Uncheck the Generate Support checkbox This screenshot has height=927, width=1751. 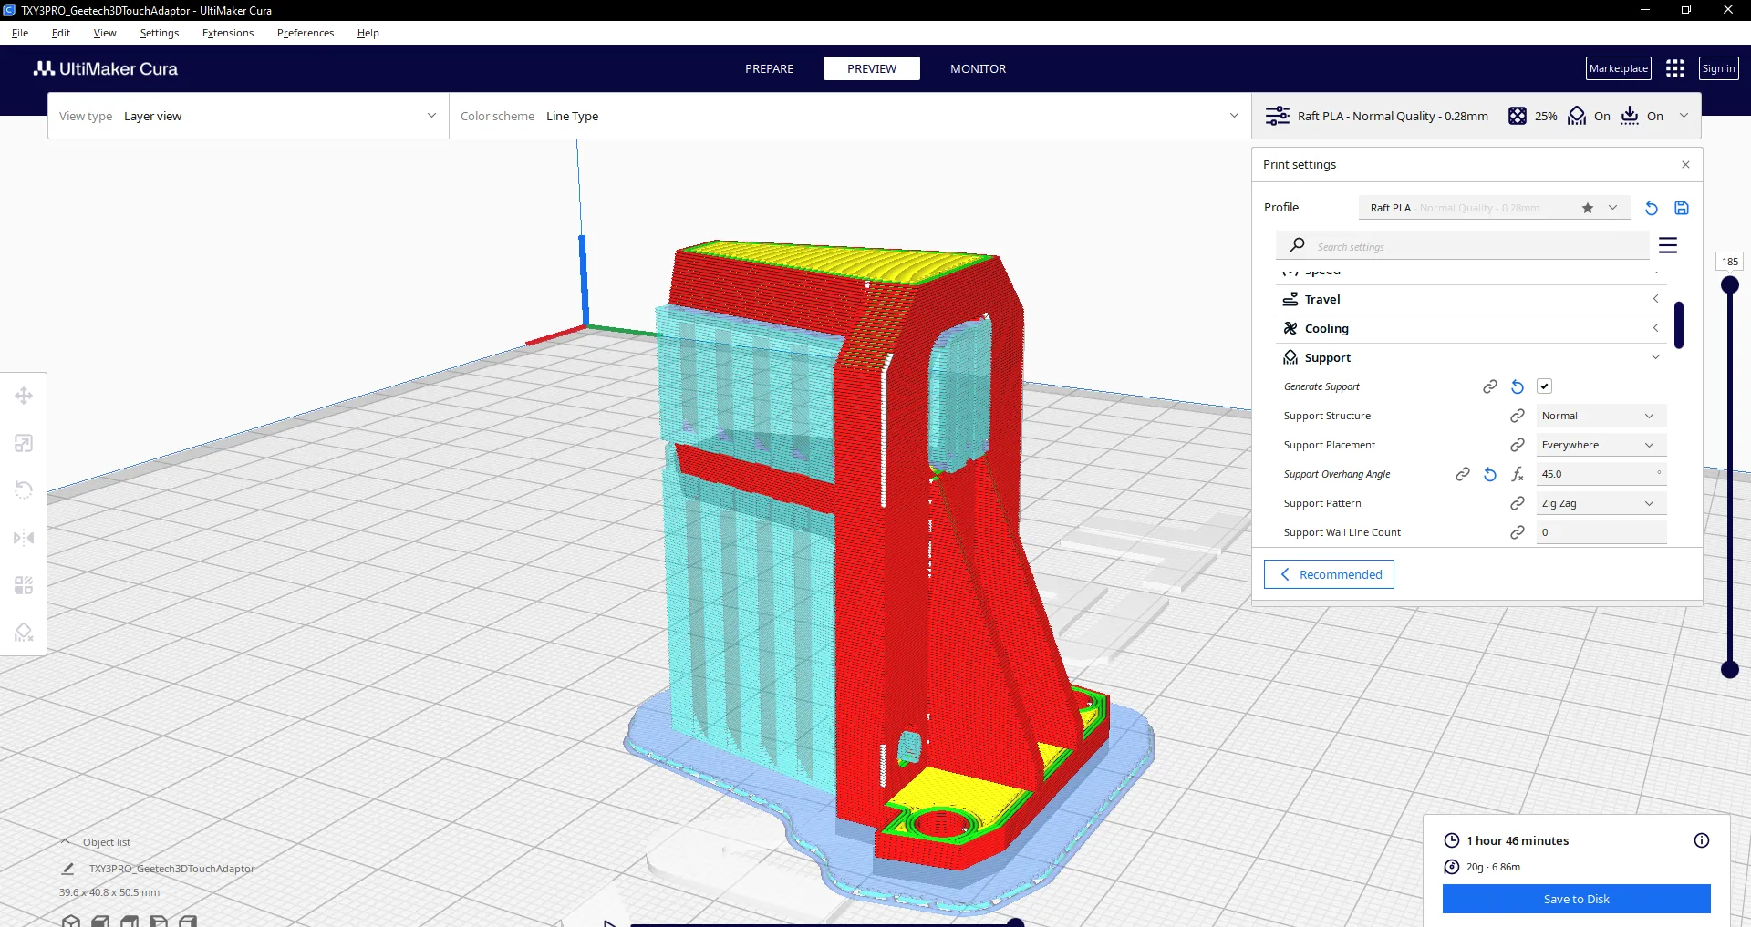[x=1544, y=386]
